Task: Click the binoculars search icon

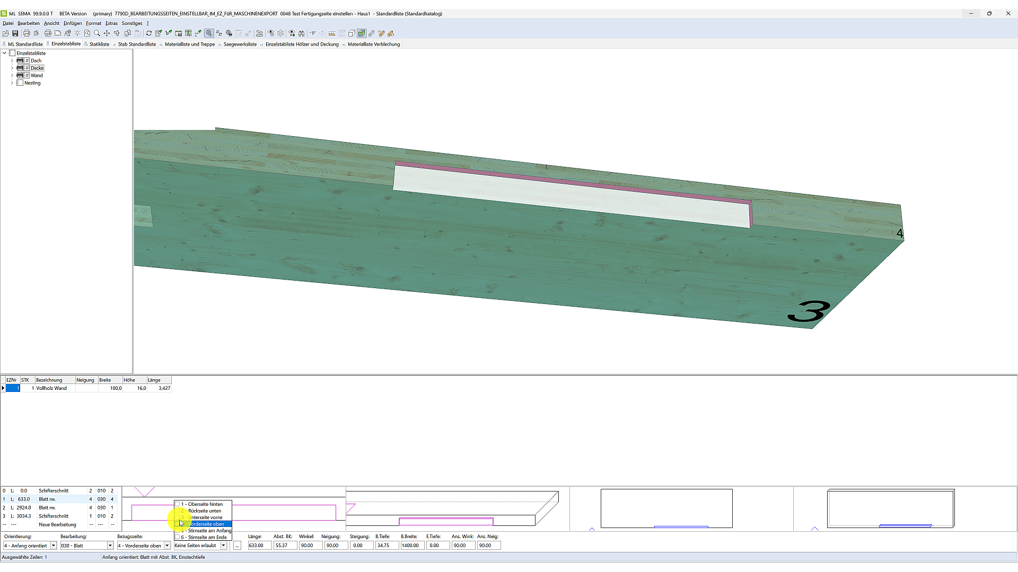Action: click(x=301, y=33)
